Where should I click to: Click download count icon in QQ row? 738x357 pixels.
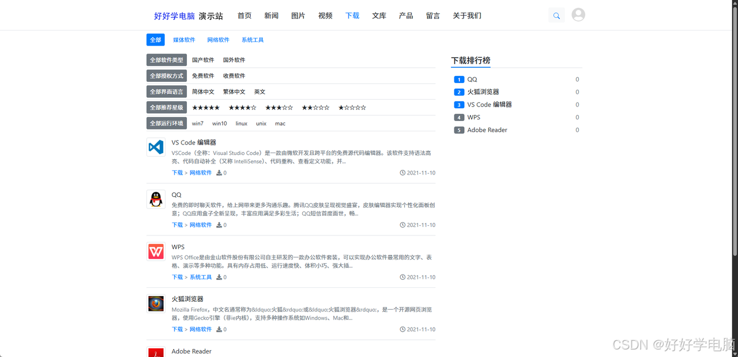click(219, 225)
